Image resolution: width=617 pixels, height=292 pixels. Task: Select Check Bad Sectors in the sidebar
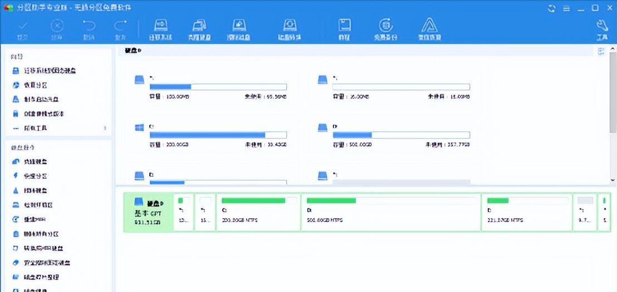(x=33, y=205)
